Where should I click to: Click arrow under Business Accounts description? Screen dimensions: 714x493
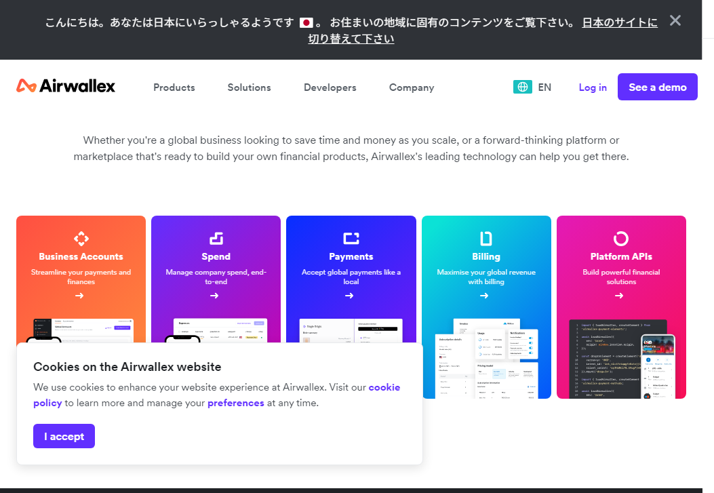79,296
